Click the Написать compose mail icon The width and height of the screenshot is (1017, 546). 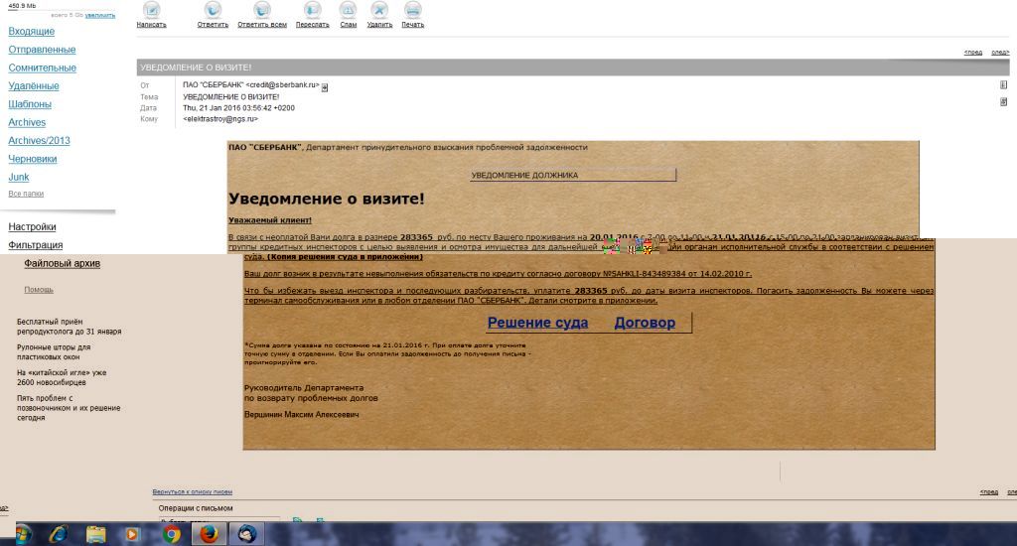click(151, 10)
